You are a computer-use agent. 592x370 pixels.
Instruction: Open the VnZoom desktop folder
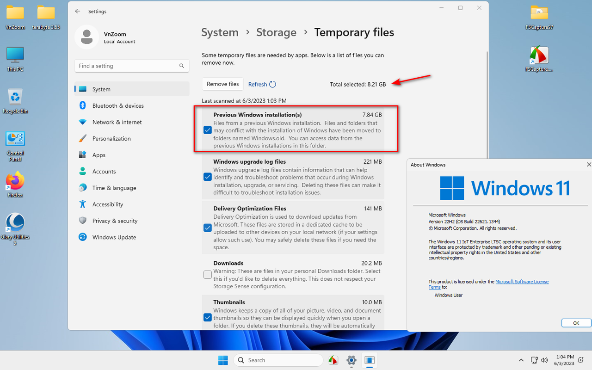coord(15,17)
